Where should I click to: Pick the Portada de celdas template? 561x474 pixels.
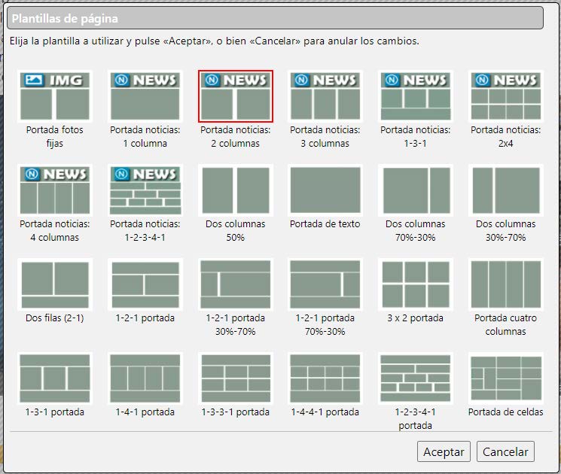click(x=505, y=378)
